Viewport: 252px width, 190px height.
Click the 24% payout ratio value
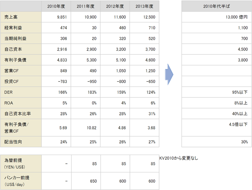64,142
